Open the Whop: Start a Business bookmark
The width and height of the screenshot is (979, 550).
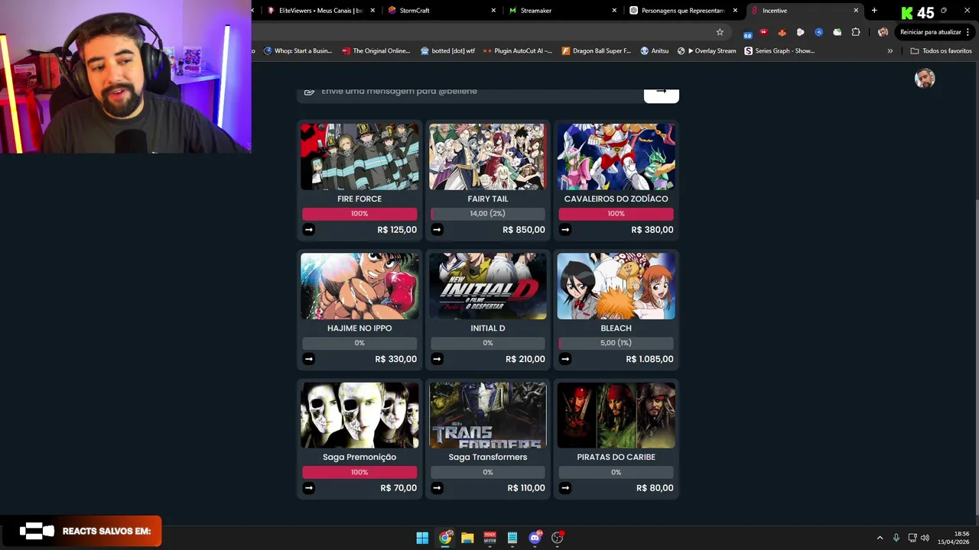tap(298, 51)
